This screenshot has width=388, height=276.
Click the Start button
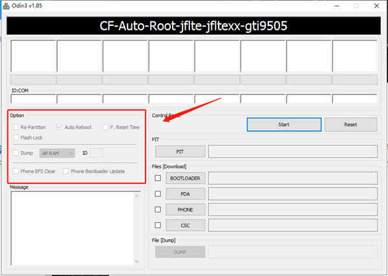pyautogui.click(x=284, y=124)
